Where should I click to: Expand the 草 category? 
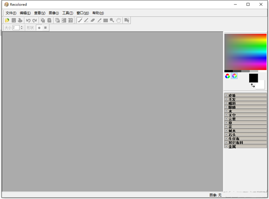[226, 123]
